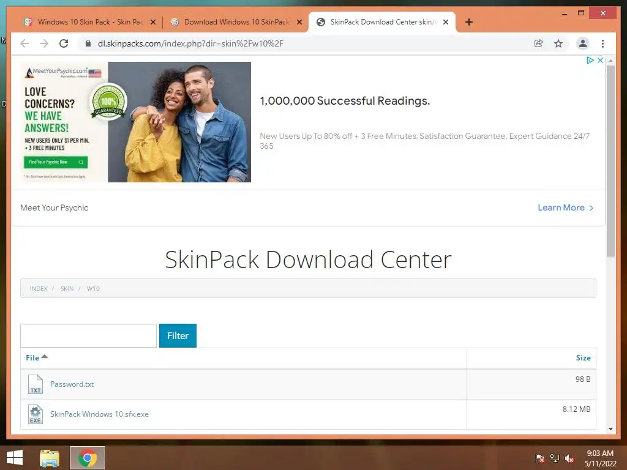Sort the list by File column
Screen dimensions: 627x470
click(36, 357)
